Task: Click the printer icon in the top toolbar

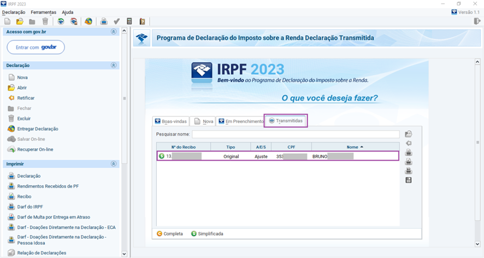Action: (104, 21)
